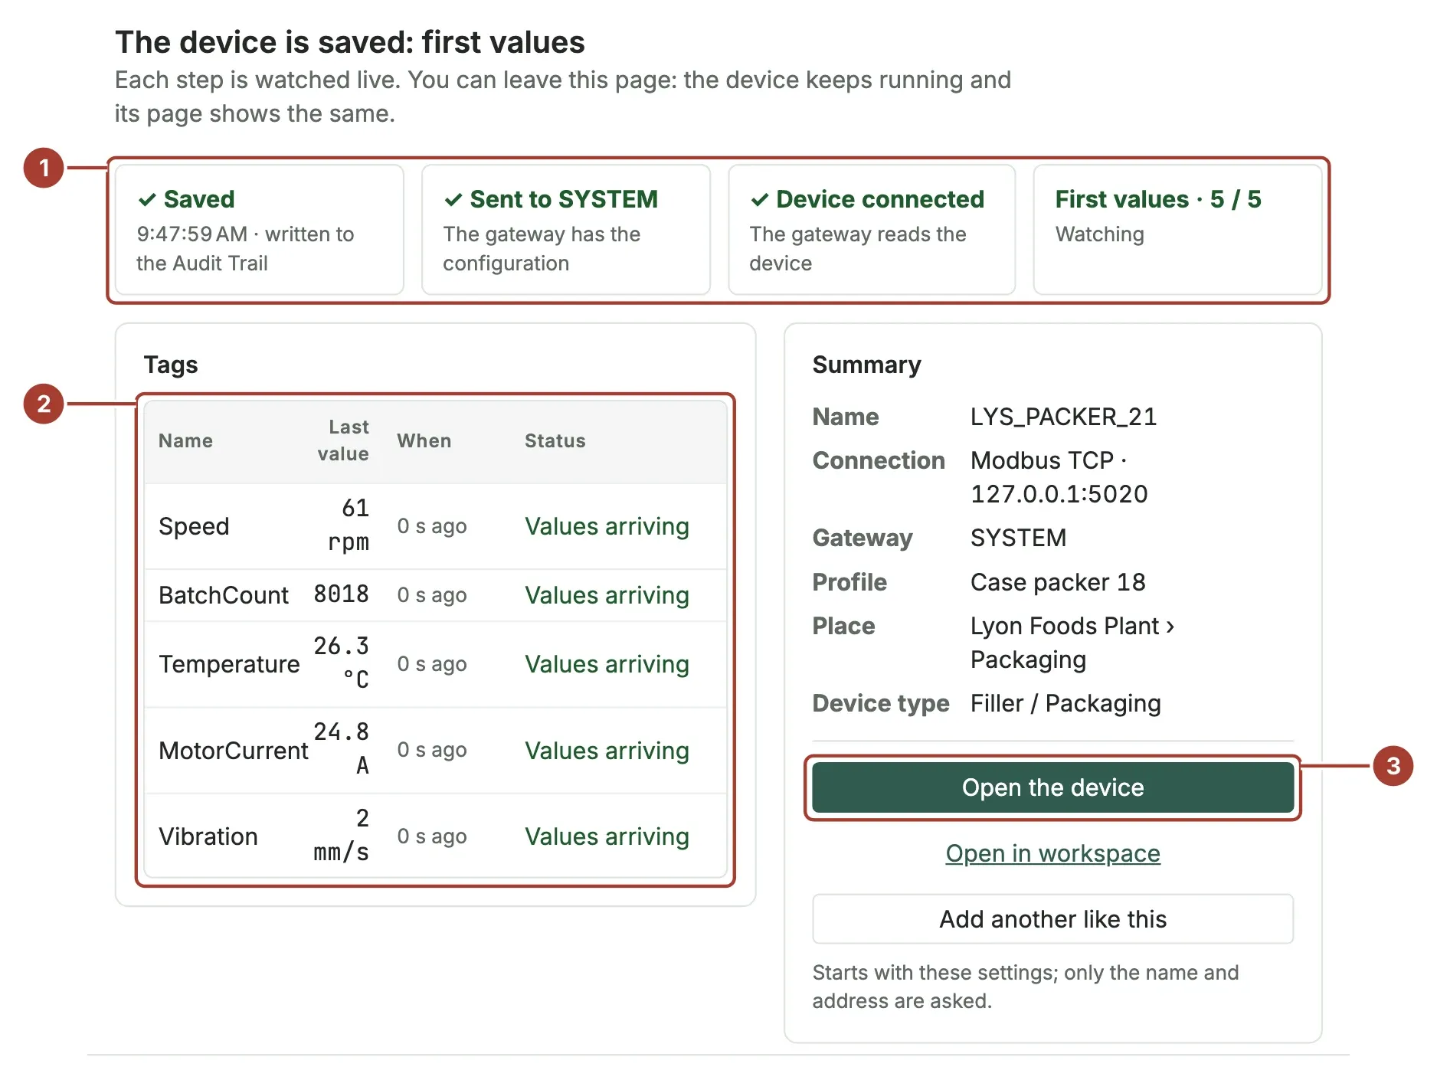Click the 8018 BatchCount value
Screen dimensions: 1437x1067
pos(341,594)
